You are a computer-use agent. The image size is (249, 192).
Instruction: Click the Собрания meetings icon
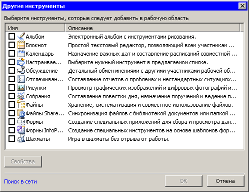21,96
